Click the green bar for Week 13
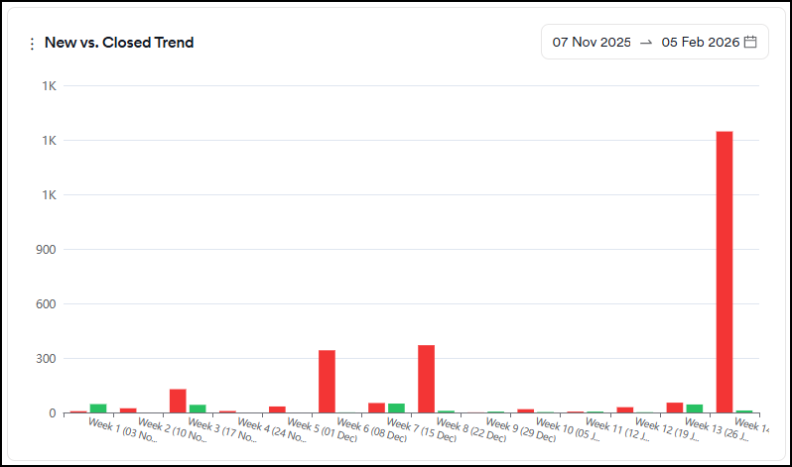Image resolution: width=792 pixels, height=467 pixels. (x=694, y=409)
